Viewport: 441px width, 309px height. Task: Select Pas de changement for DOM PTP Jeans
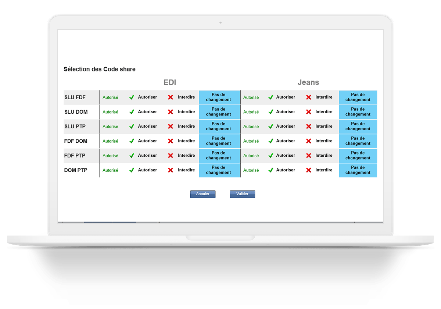pyautogui.click(x=358, y=170)
